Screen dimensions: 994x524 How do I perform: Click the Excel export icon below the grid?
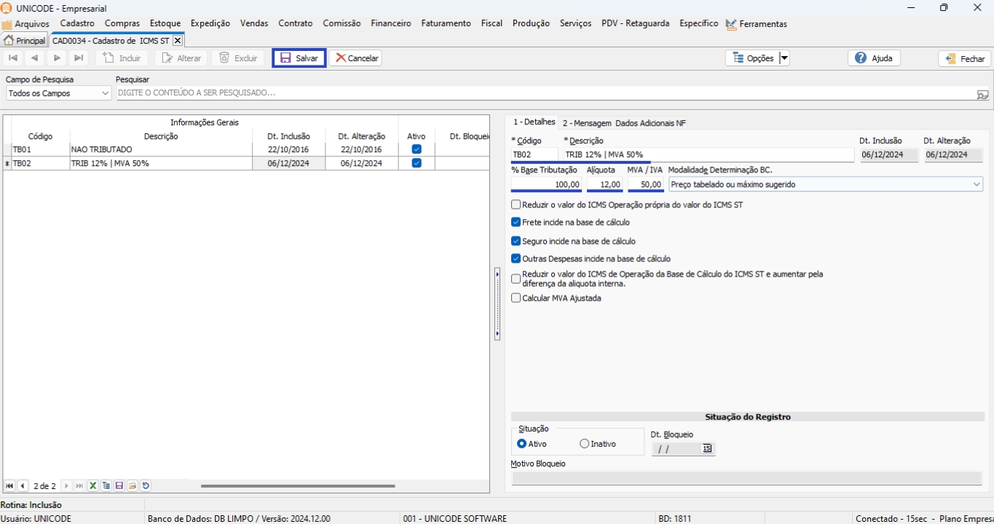pyautogui.click(x=93, y=486)
